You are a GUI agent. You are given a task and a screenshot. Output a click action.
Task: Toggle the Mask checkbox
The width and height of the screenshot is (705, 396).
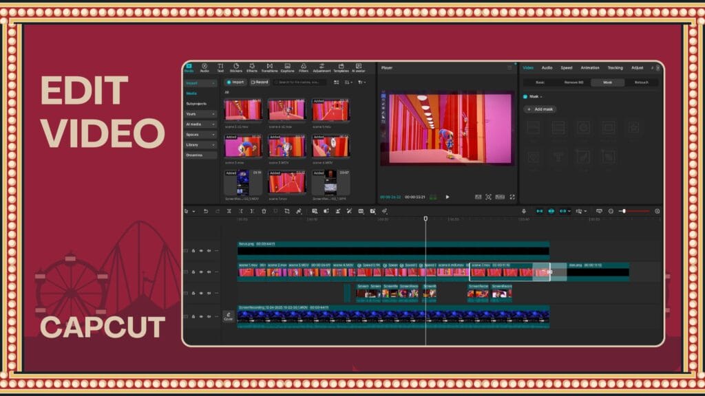525,96
